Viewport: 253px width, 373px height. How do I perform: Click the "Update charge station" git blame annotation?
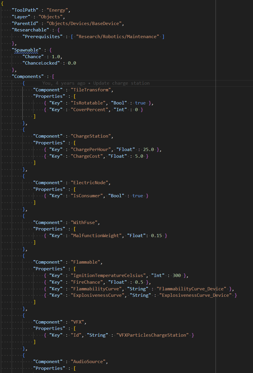[x=121, y=83]
